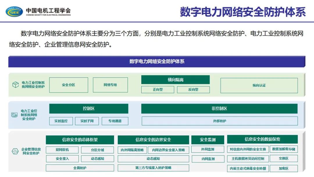
Task: Click the 信息安全的数据保密 header
Action: tap(262, 139)
